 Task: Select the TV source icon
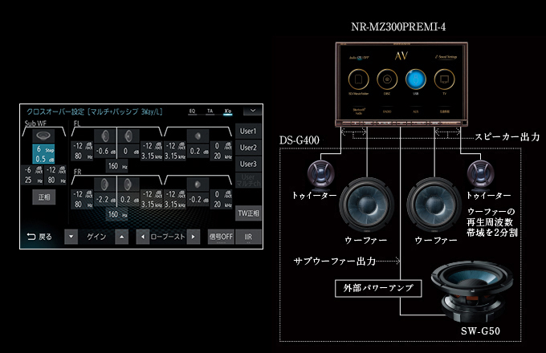click(x=443, y=80)
